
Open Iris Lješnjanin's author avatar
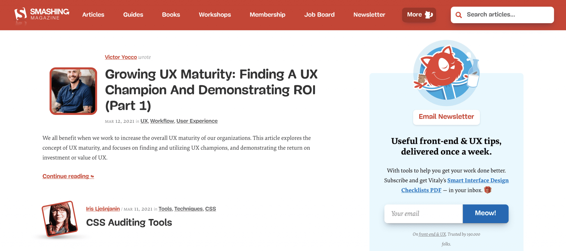click(x=60, y=219)
